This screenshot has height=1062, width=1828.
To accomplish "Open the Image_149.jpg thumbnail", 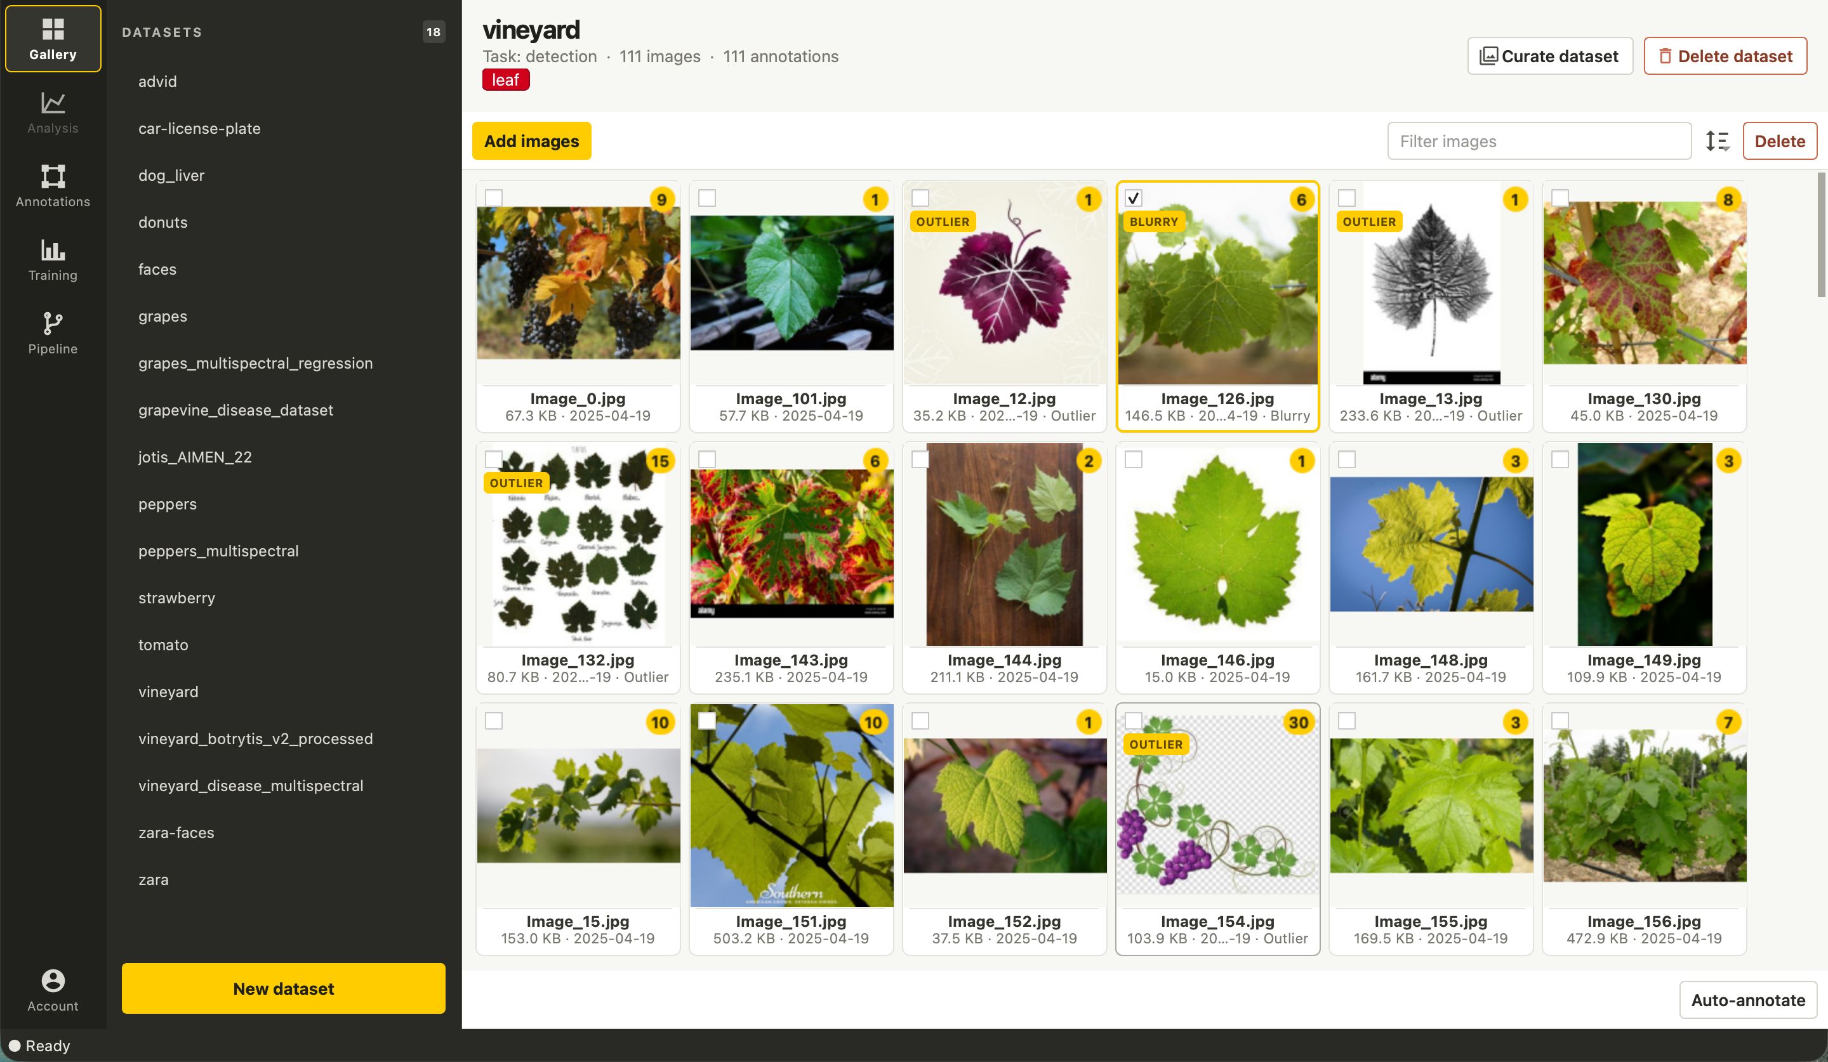I will (1645, 544).
